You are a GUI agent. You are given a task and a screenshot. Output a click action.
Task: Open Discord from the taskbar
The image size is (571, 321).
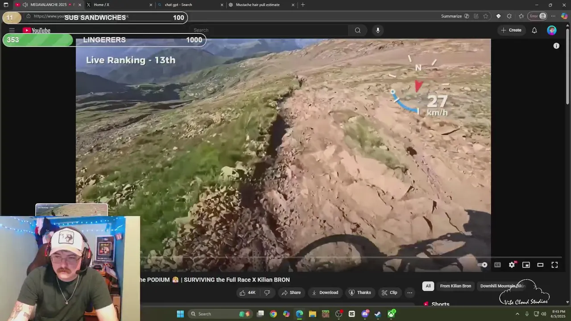pos(365,314)
